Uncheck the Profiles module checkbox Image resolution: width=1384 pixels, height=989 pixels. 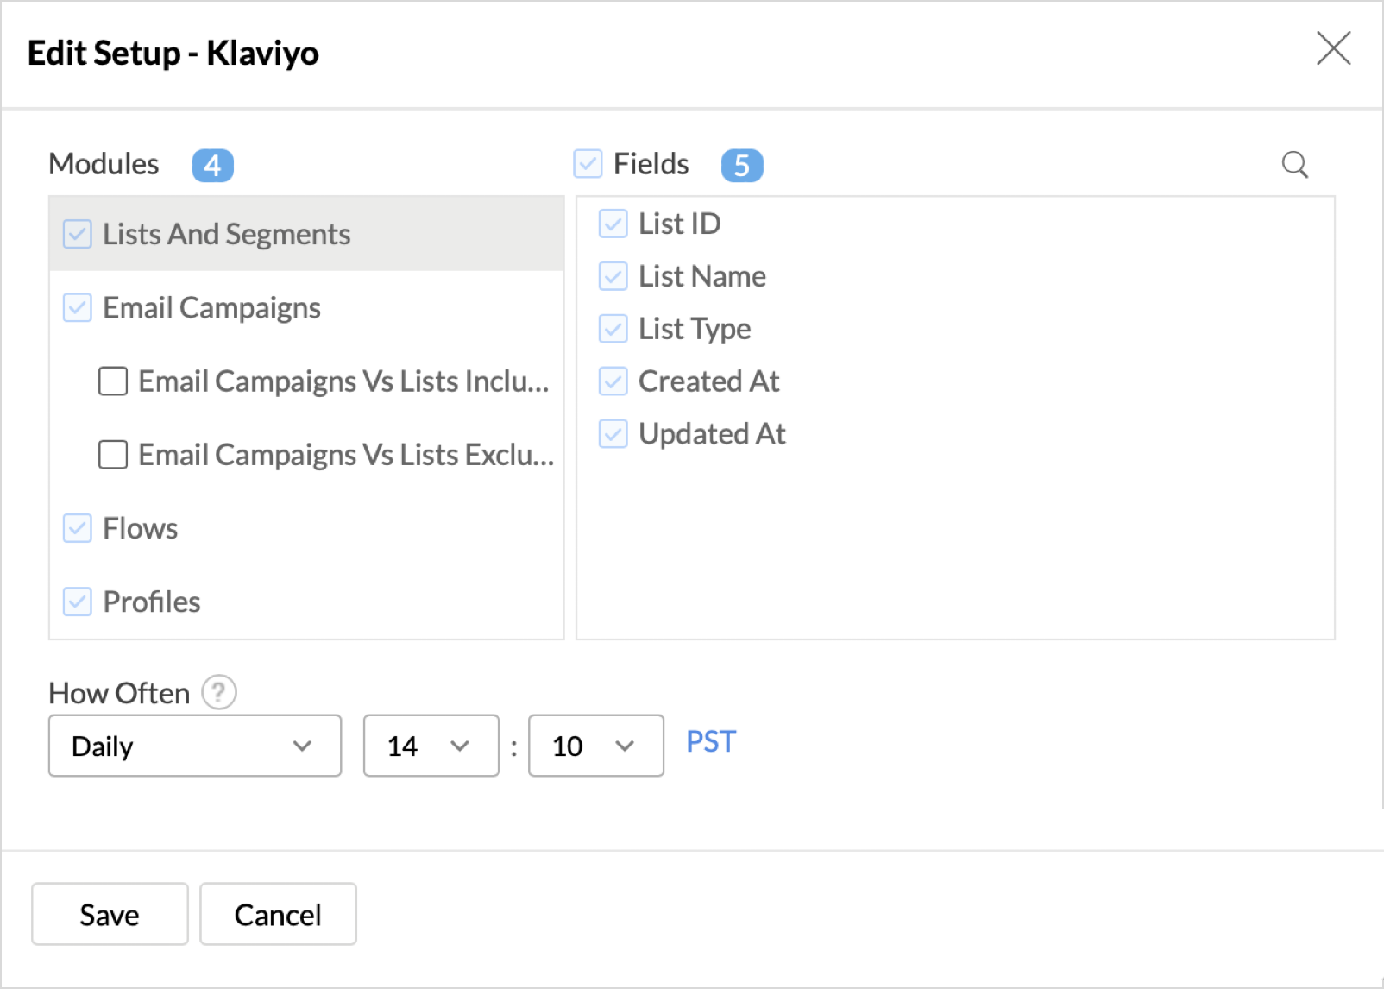pos(78,602)
